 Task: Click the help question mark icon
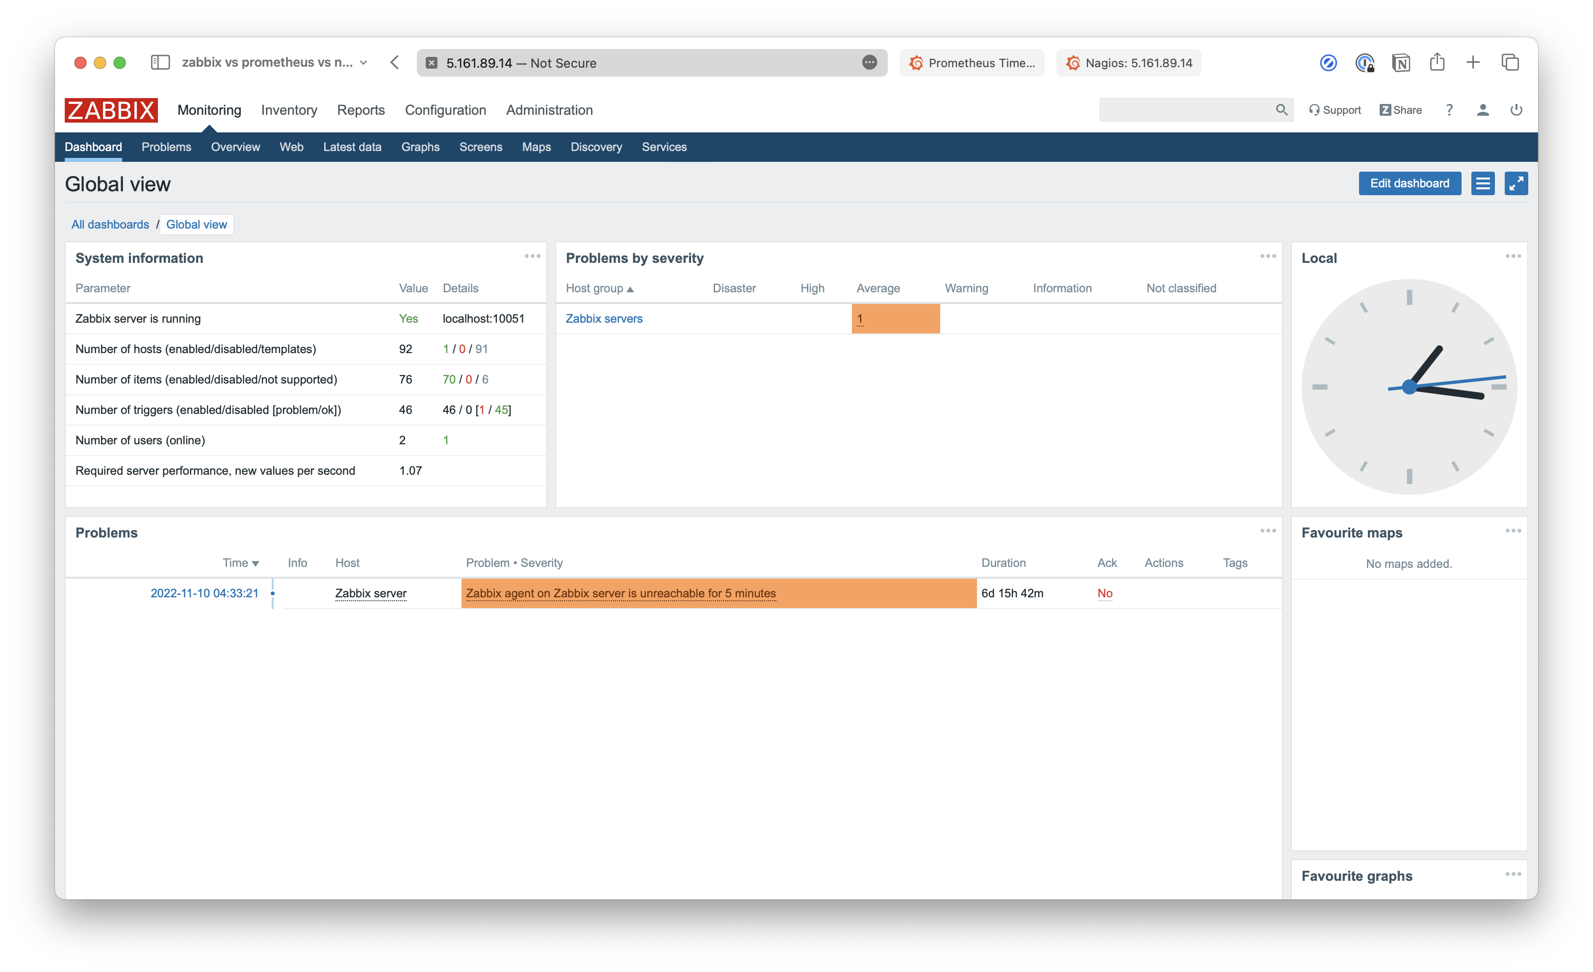pyautogui.click(x=1449, y=110)
